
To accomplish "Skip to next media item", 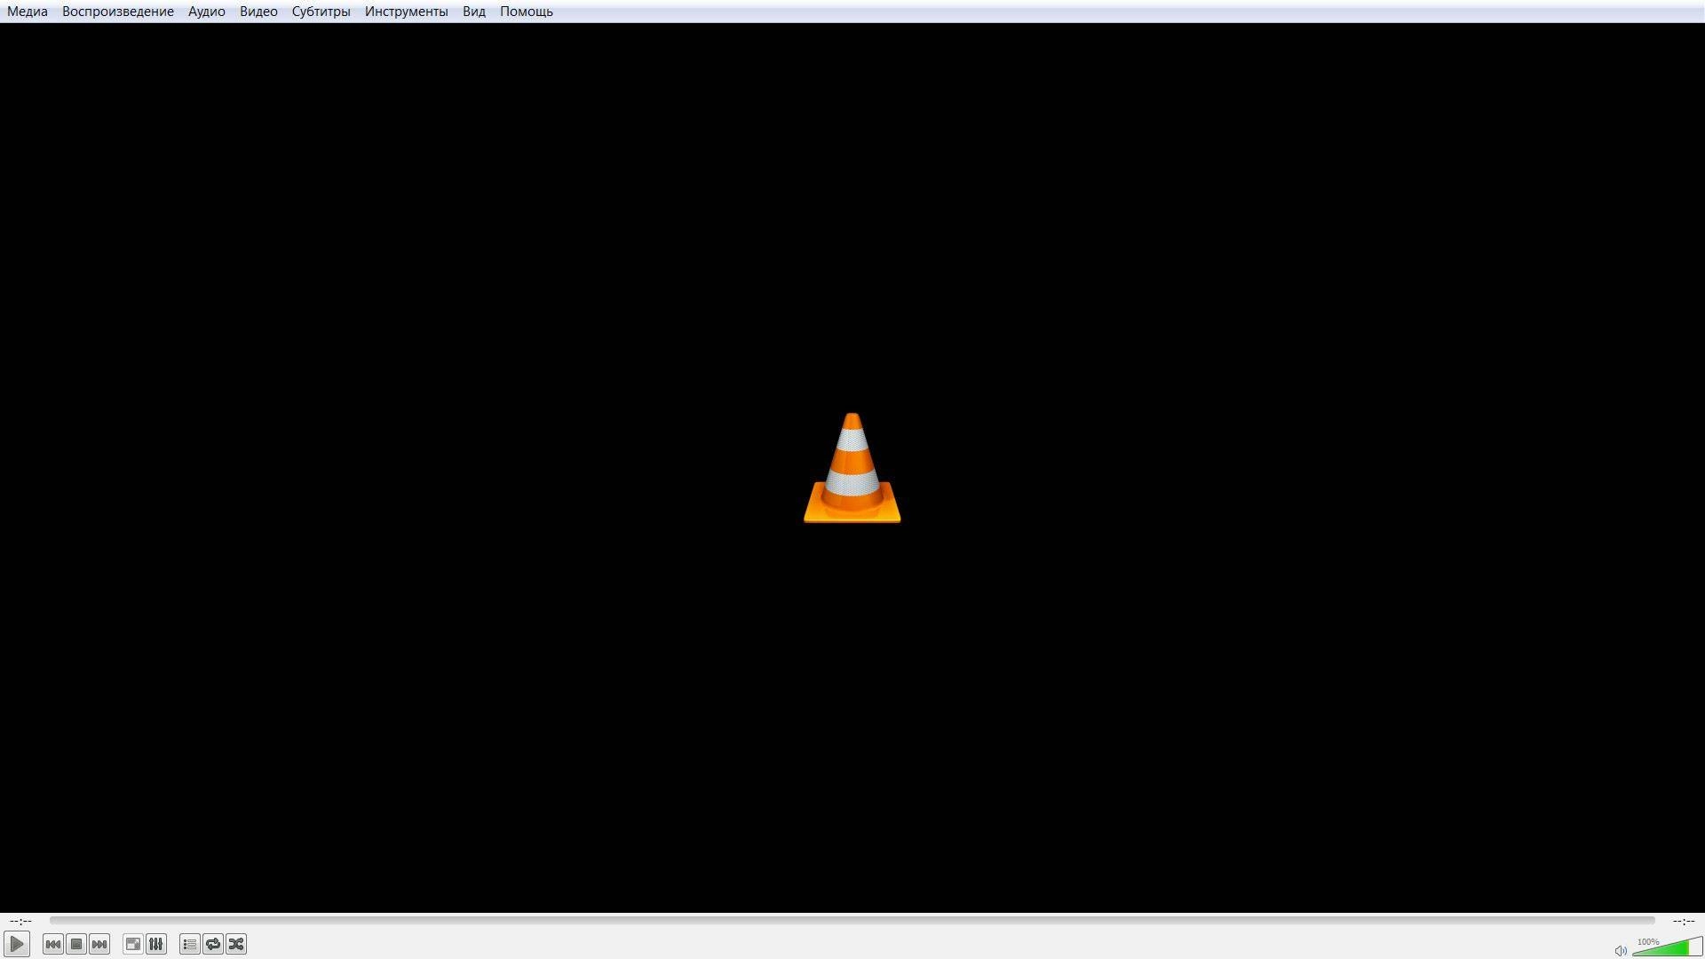I will tap(99, 944).
